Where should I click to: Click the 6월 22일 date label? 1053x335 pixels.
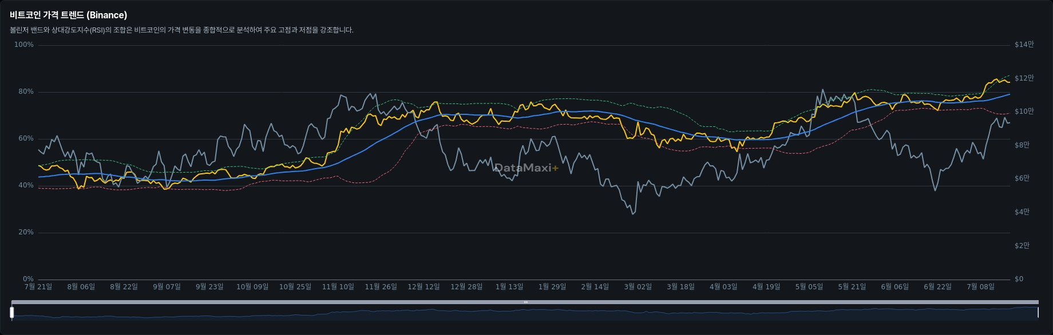coord(937,286)
